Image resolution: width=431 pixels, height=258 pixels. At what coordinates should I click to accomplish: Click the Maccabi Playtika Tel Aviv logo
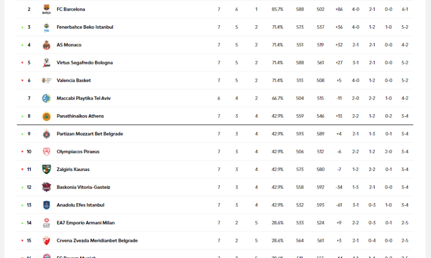[46, 98]
